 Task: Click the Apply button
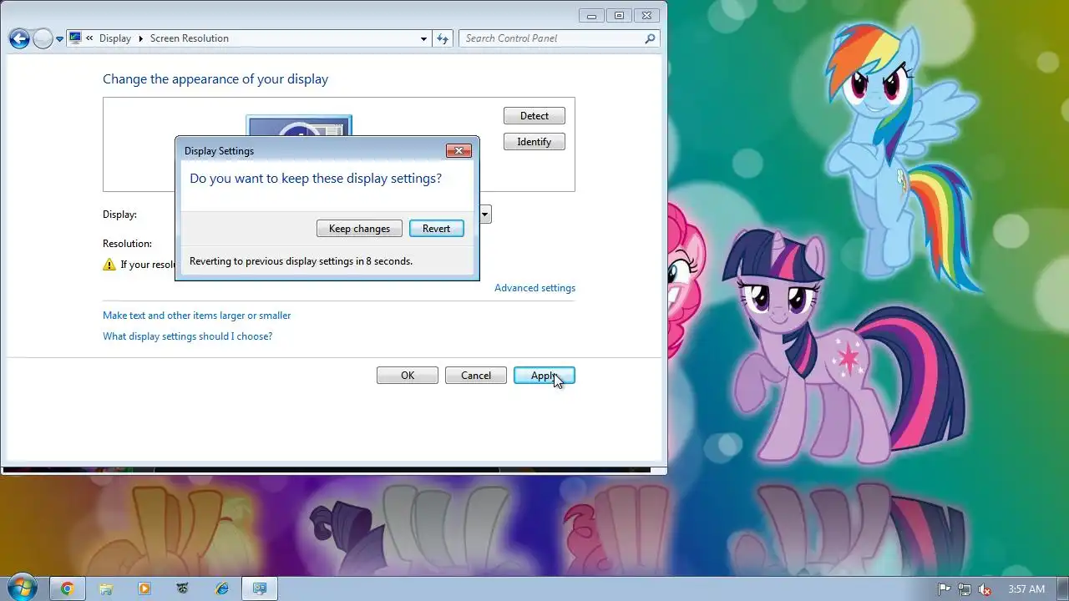545,376
